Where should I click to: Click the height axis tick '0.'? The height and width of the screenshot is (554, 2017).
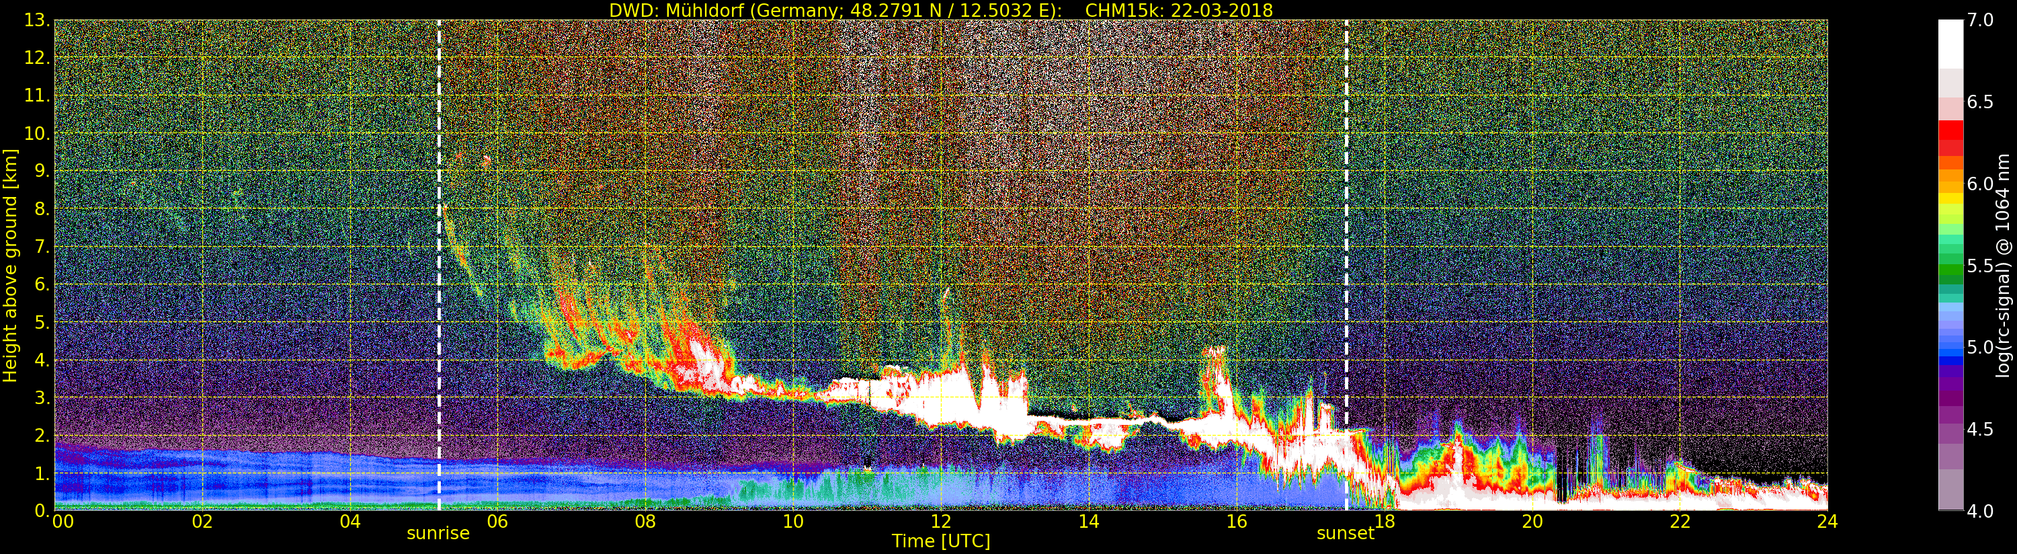pos(42,510)
